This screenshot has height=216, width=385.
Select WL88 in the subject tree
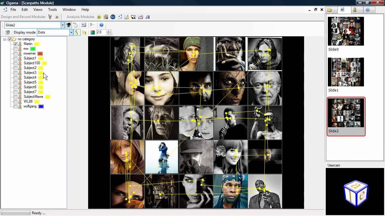pos(28,101)
